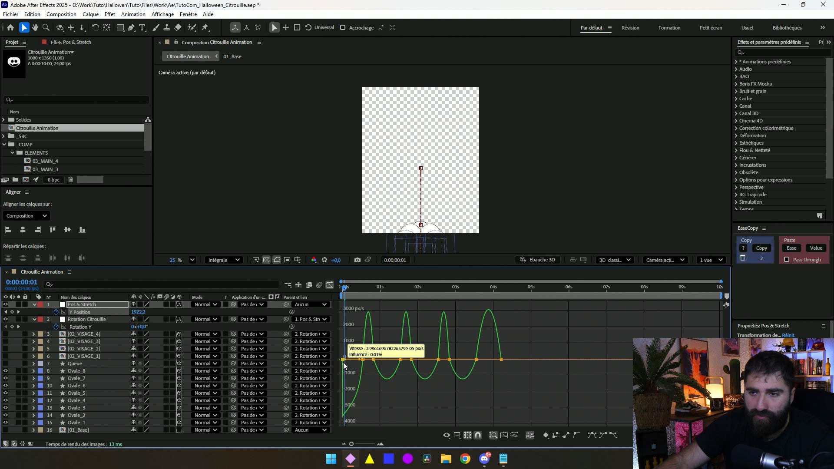Click the snapshot camera icon in viewer
Screen dimensions: 834x469
(x=357, y=260)
